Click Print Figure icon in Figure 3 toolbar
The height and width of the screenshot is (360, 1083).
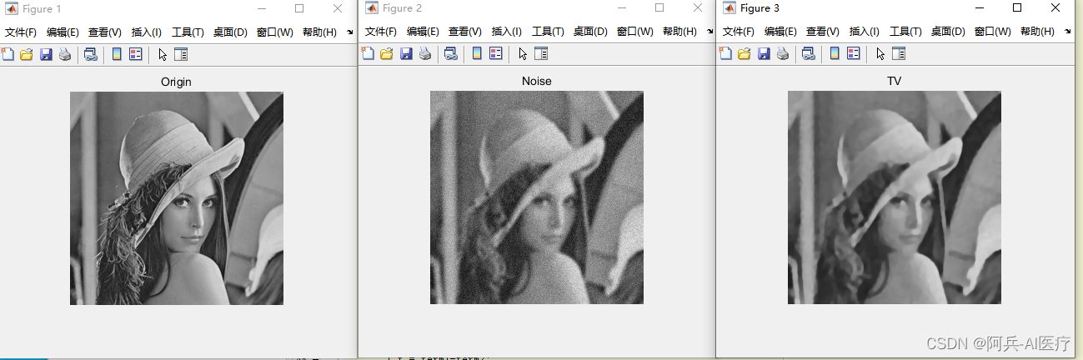[783, 54]
